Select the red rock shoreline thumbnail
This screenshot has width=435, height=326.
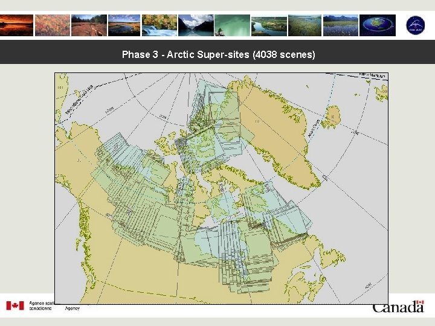pos(89,25)
